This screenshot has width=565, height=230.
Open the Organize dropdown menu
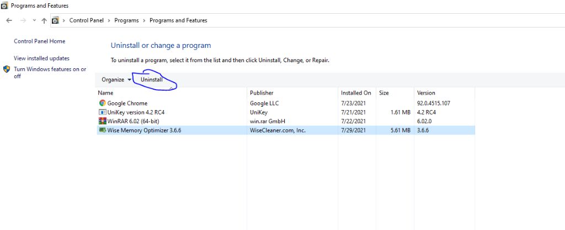click(x=116, y=80)
